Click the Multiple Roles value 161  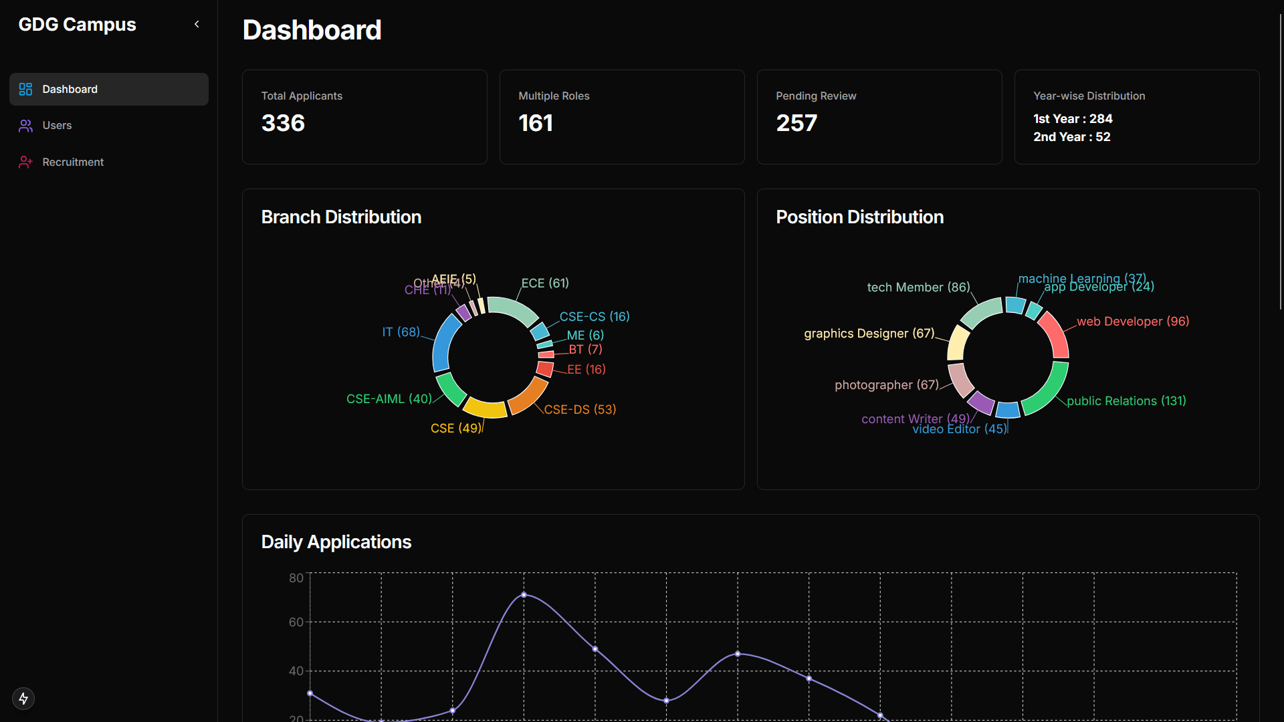tap(536, 123)
